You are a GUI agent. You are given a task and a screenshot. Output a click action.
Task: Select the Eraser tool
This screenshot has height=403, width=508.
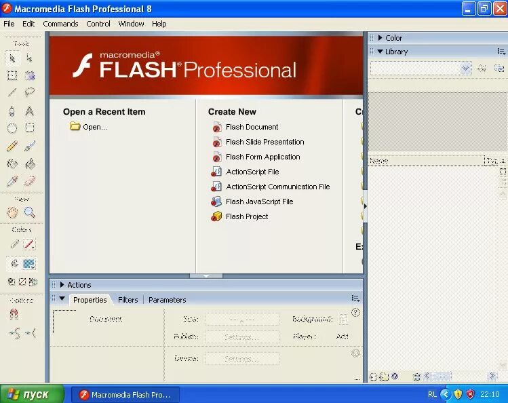tap(29, 181)
